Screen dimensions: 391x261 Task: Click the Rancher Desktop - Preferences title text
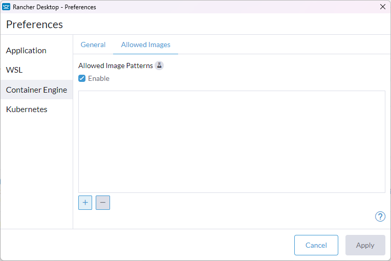[x=54, y=7]
